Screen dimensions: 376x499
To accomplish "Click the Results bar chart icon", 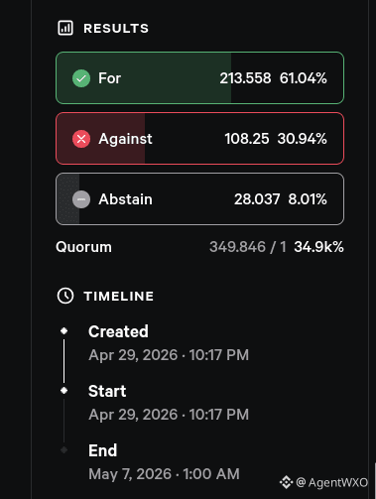I will point(65,28).
